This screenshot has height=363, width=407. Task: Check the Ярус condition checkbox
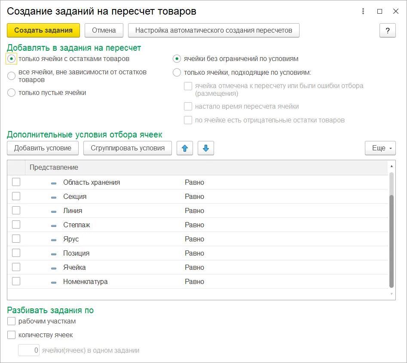[x=16, y=239]
